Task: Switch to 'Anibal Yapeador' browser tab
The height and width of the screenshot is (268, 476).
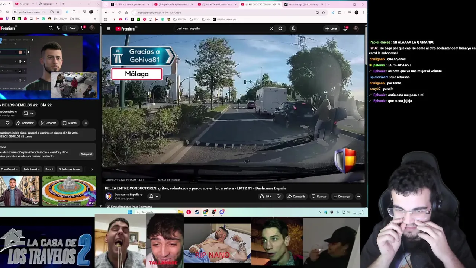Action: (x=218, y=4)
